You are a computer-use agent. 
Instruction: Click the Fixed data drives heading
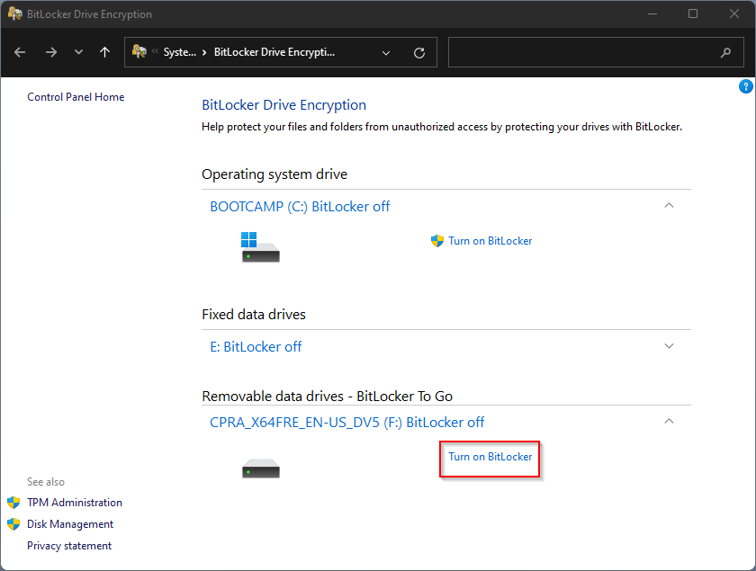click(254, 314)
